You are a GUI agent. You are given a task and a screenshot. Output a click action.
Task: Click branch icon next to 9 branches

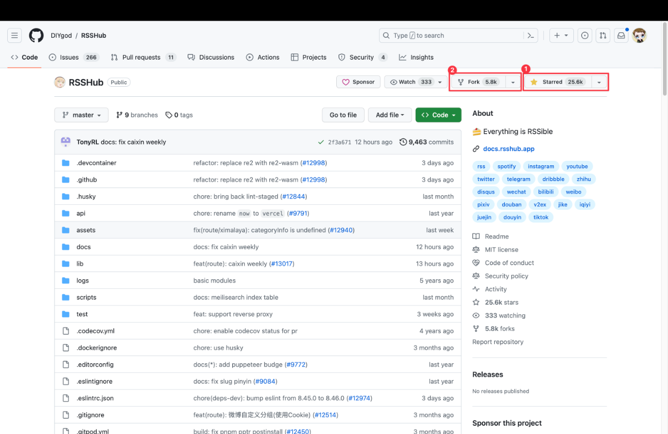(x=119, y=115)
